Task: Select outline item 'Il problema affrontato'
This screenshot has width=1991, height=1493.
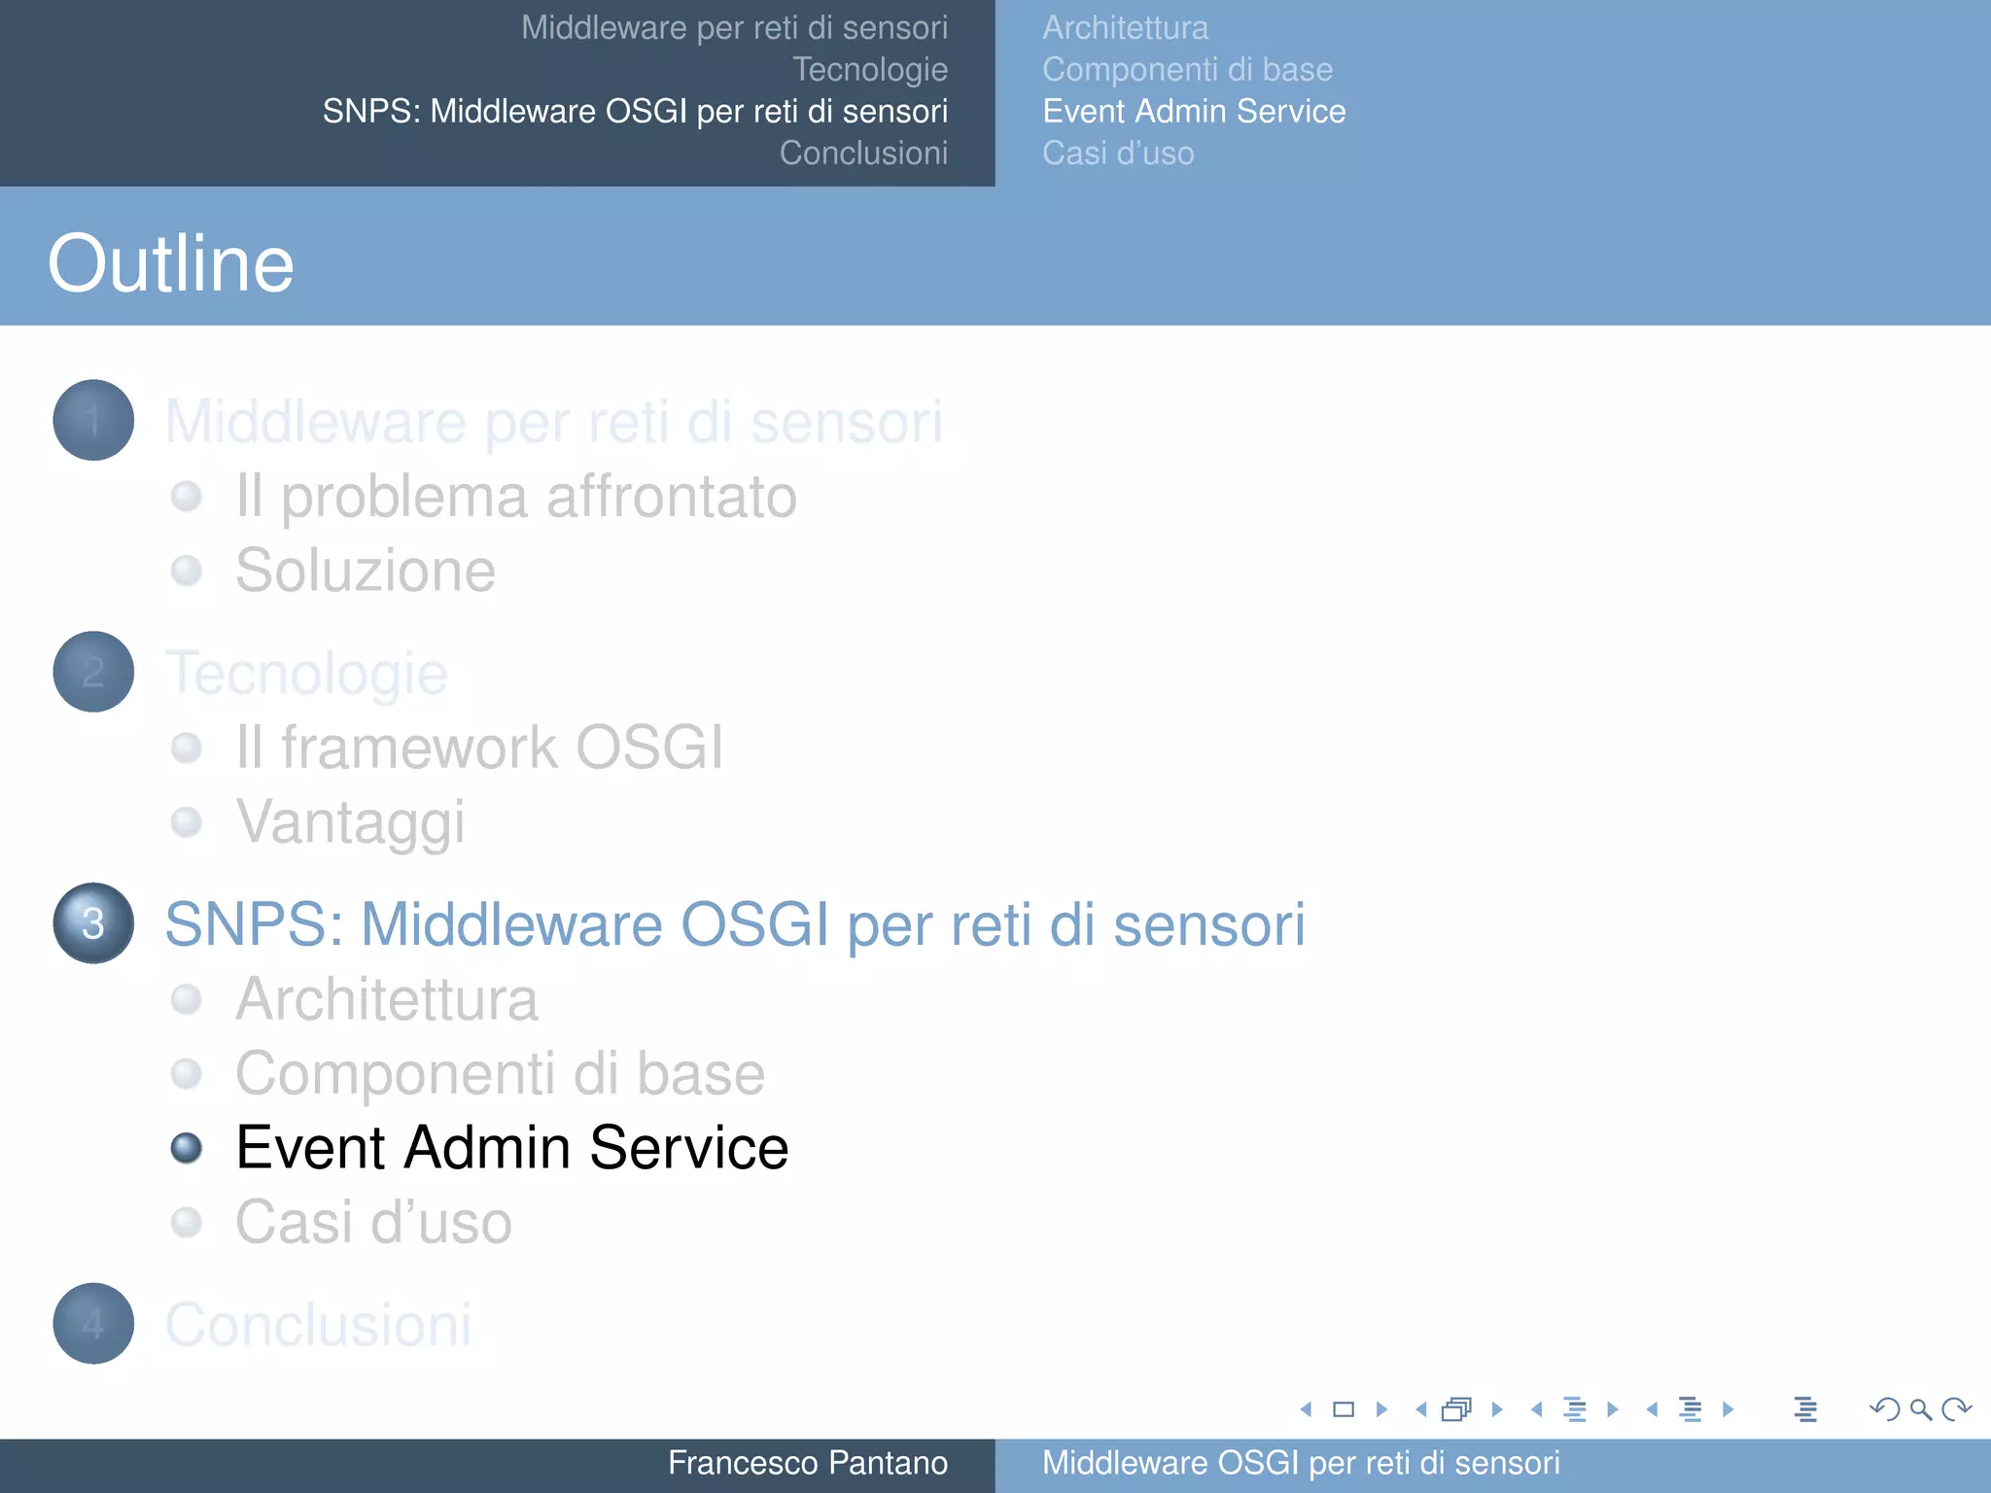Action: [x=516, y=497]
